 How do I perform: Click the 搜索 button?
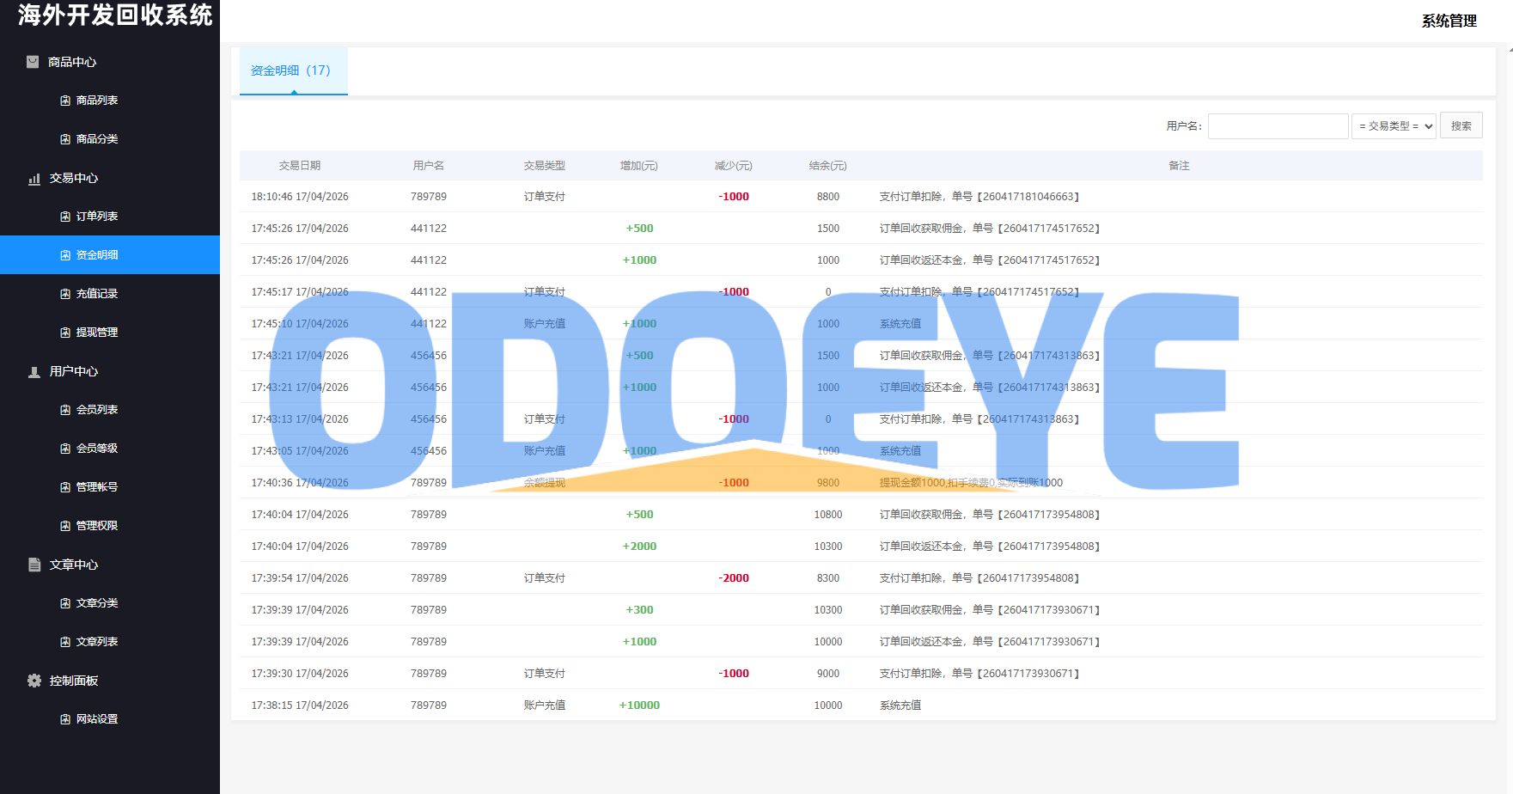pos(1461,126)
